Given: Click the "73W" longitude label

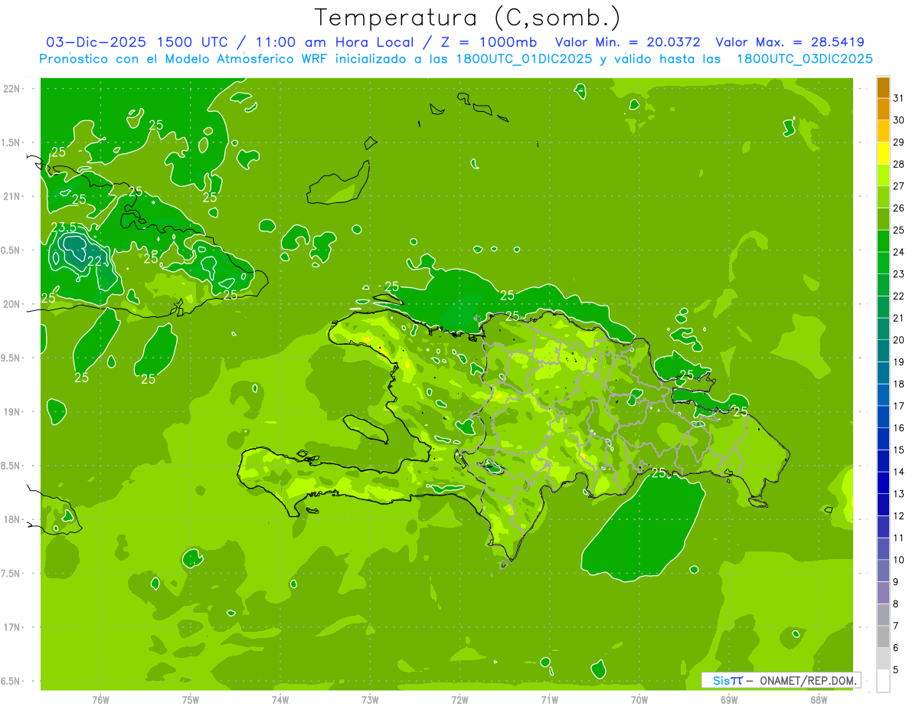Looking at the screenshot, I should coord(370,699).
